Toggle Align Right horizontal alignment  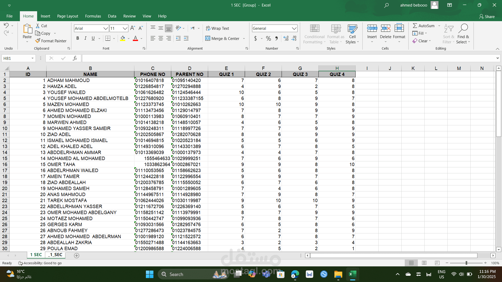(x=169, y=38)
